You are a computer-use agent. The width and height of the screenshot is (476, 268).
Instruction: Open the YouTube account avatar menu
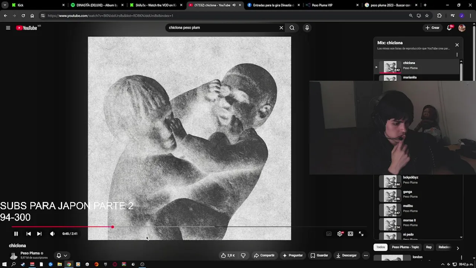pos(462,28)
